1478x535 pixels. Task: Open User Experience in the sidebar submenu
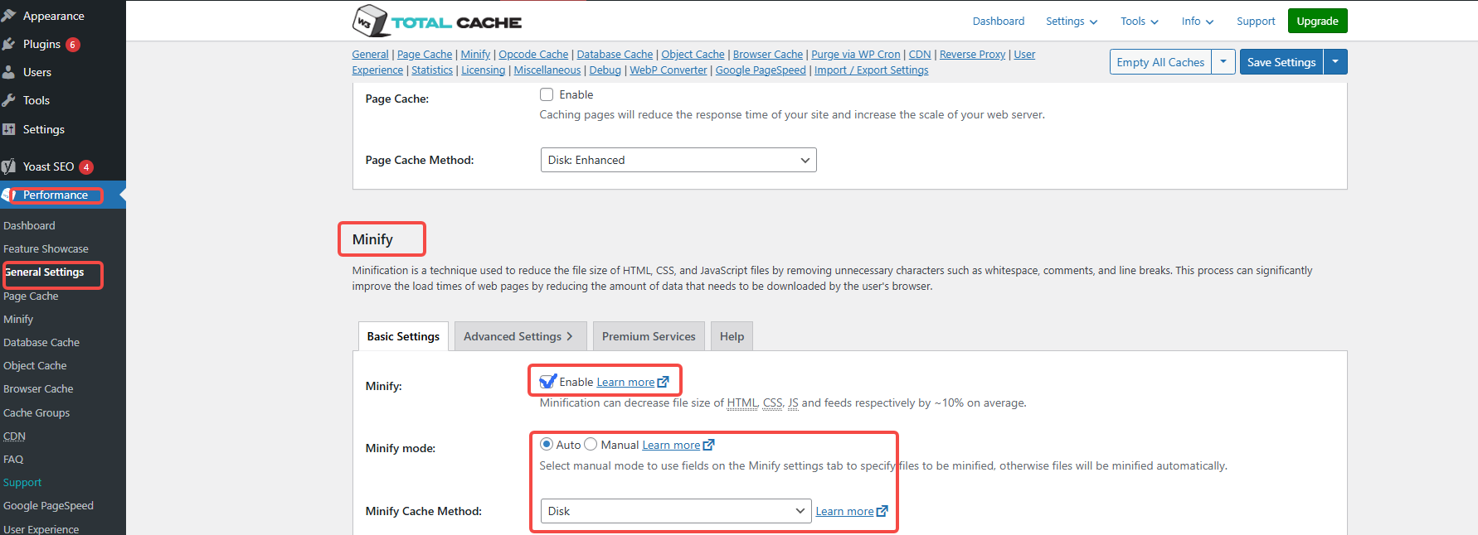tap(41, 528)
